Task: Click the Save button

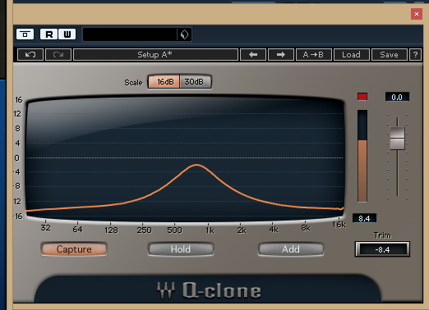Action: point(389,55)
